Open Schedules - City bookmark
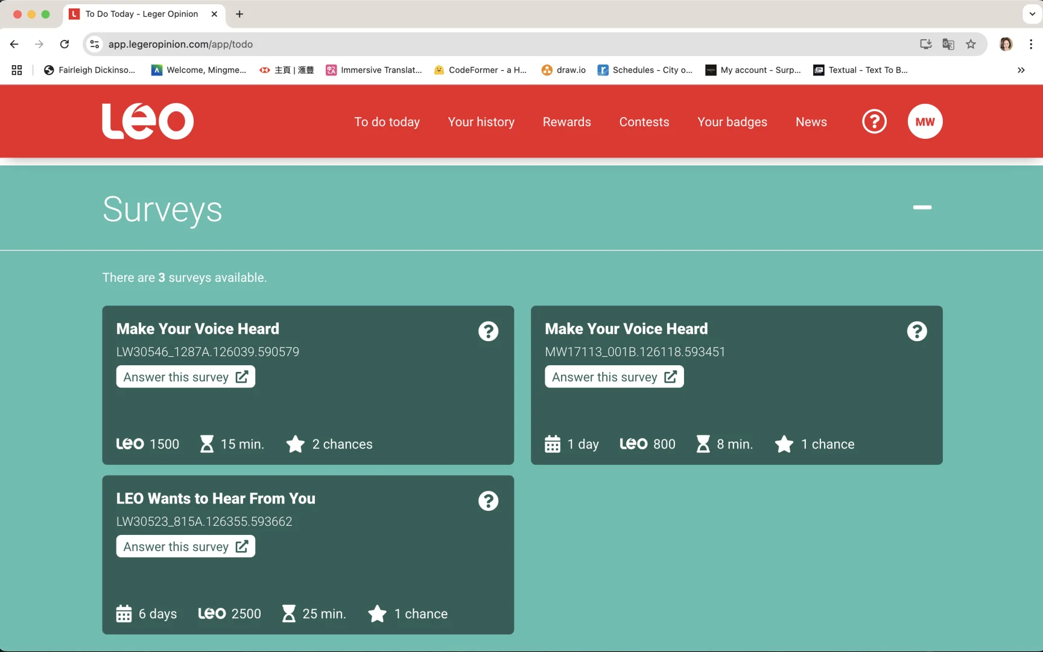The image size is (1043, 652). tap(645, 70)
